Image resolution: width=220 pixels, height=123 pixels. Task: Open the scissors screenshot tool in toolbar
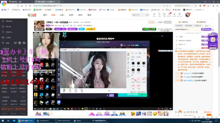(x=208, y=6)
